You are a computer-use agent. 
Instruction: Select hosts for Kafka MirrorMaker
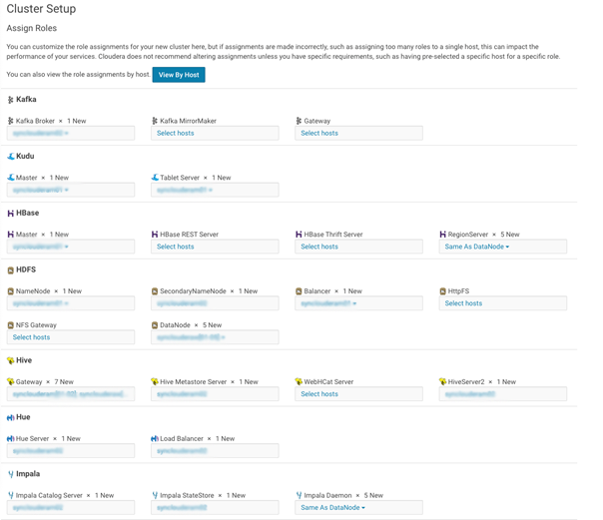[x=215, y=133]
